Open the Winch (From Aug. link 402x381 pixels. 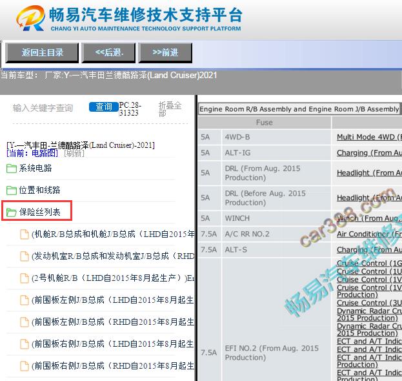tap(369, 218)
